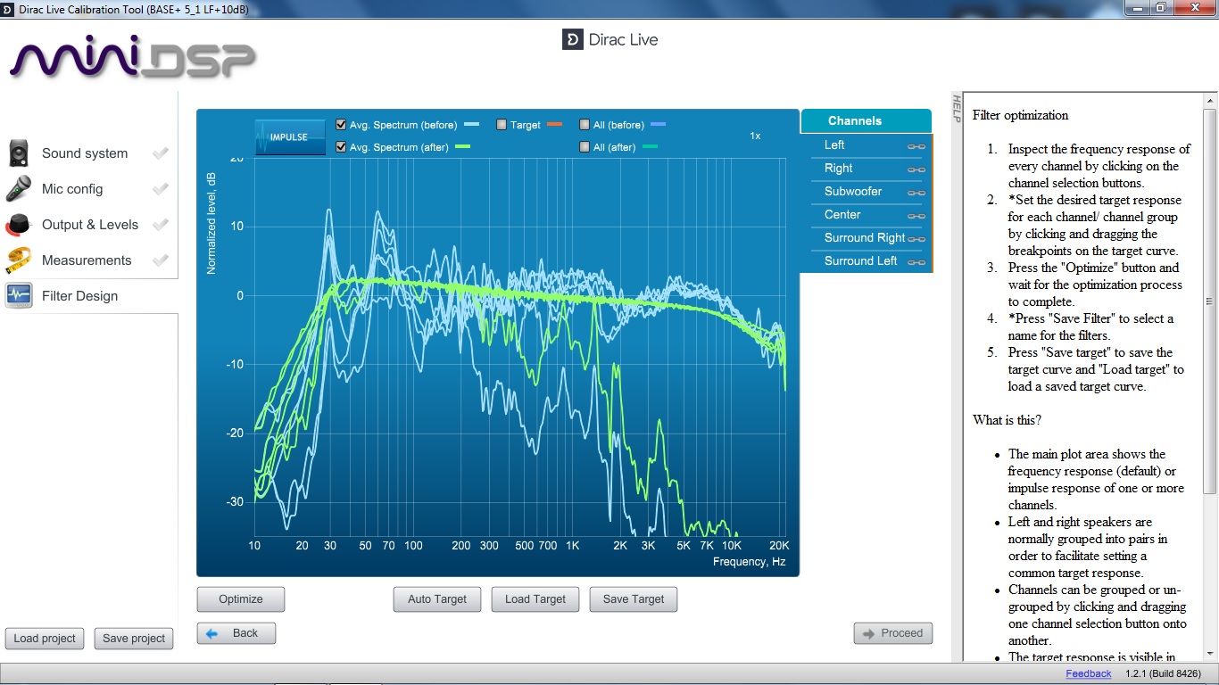
Task: Enable the Target curve checkbox
Action: click(502, 125)
